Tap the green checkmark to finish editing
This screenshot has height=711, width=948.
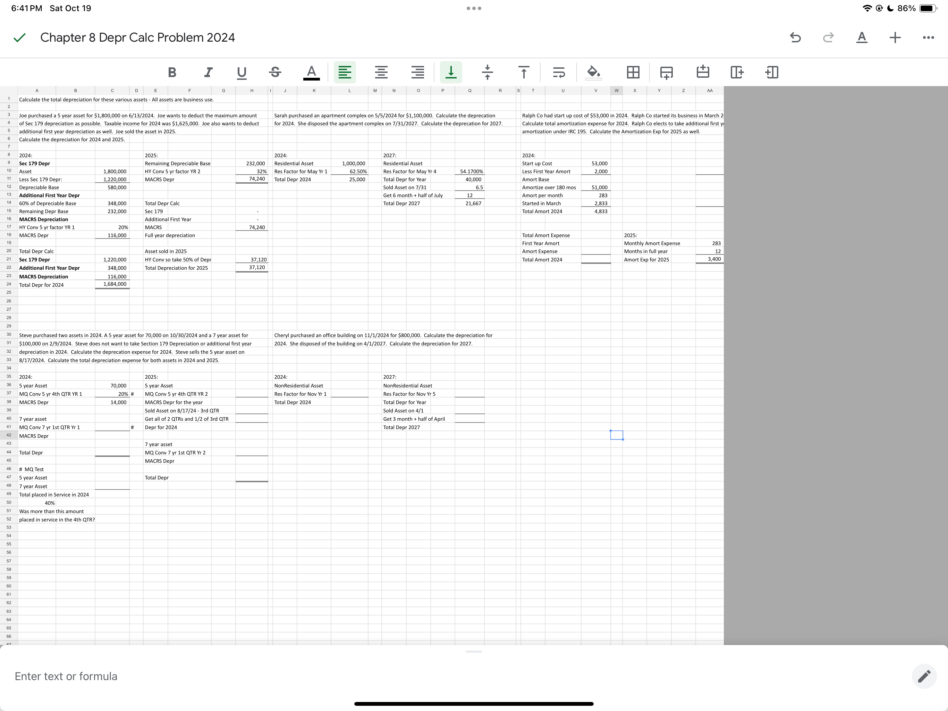click(x=20, y=38)
